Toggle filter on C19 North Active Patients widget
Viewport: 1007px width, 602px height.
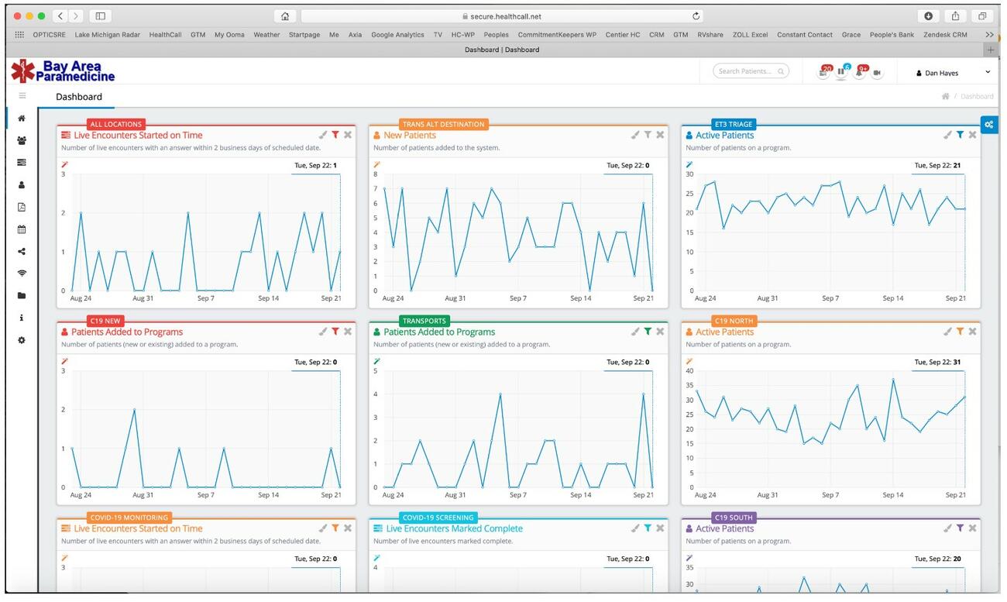tap(960, 332)
